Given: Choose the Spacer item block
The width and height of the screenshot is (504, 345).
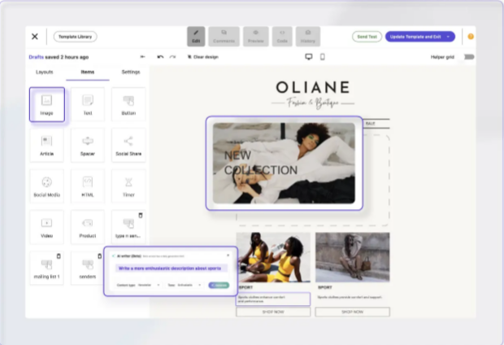Looking at the screenshot, I should tap(88, 144).
